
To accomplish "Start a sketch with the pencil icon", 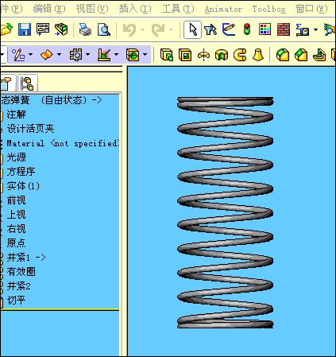I will tap(229, 29).
